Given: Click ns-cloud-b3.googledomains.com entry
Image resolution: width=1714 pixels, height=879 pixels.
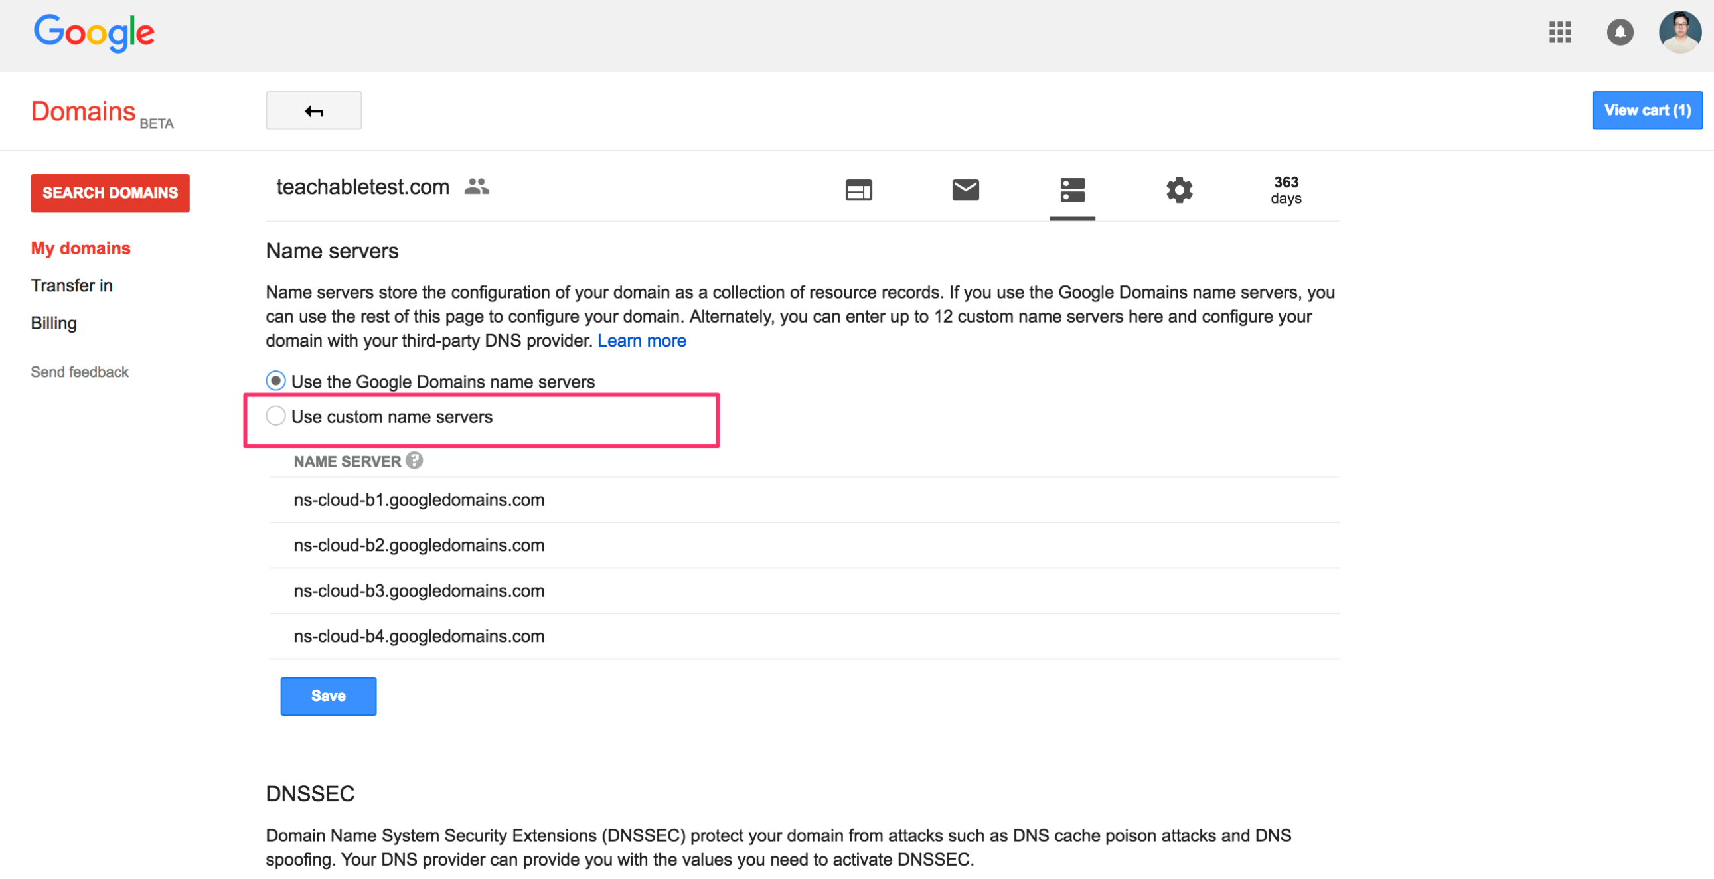Looking at the screenshot, I should [418, 591].
